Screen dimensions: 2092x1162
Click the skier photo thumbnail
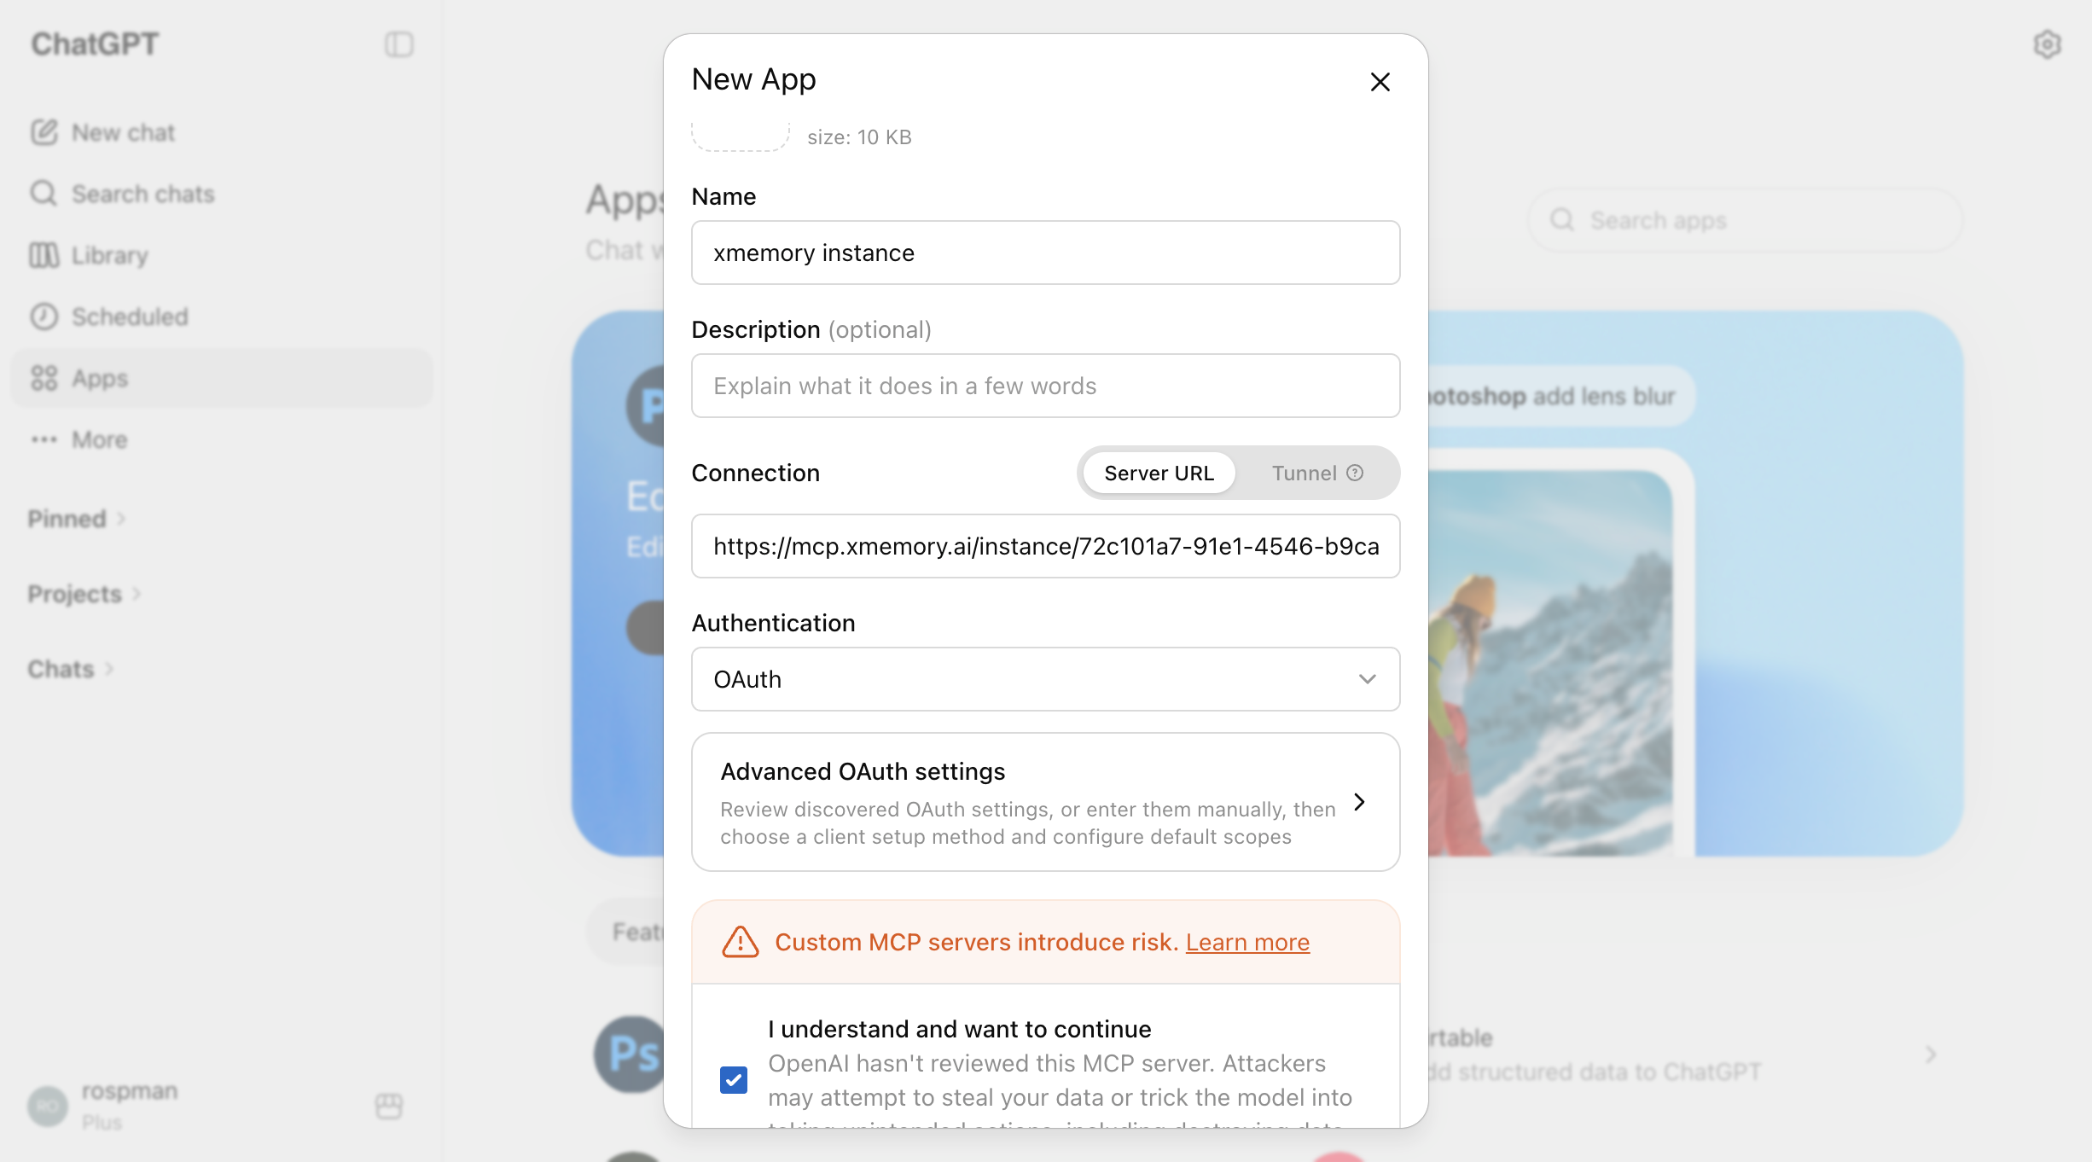(x=1551, y=664)
